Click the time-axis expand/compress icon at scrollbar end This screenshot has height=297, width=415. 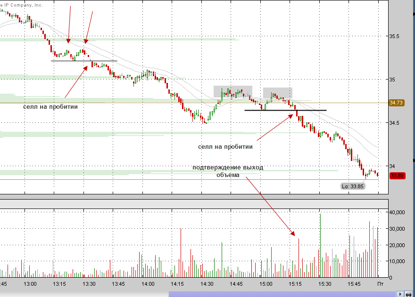409,294
